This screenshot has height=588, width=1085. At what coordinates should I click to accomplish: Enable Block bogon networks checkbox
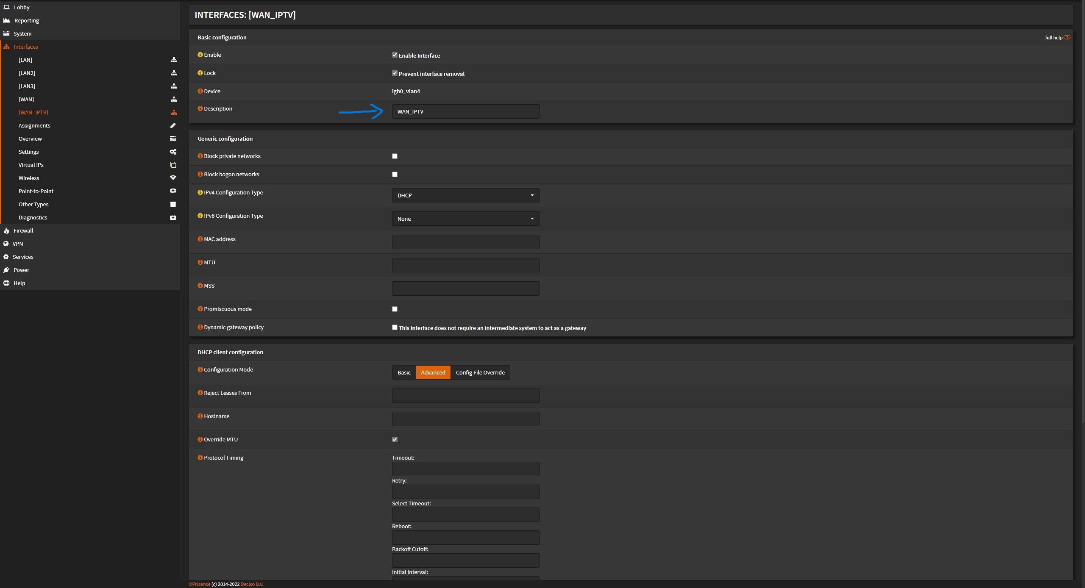395,174
